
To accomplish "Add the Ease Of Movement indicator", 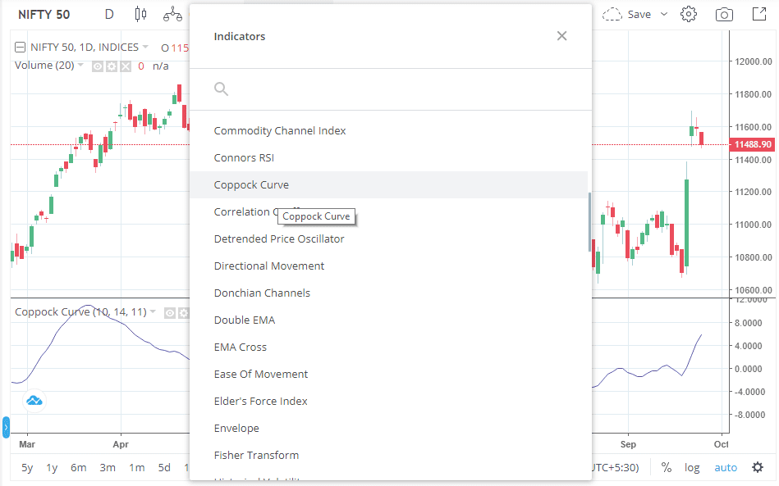I will (x=388, y=374).
